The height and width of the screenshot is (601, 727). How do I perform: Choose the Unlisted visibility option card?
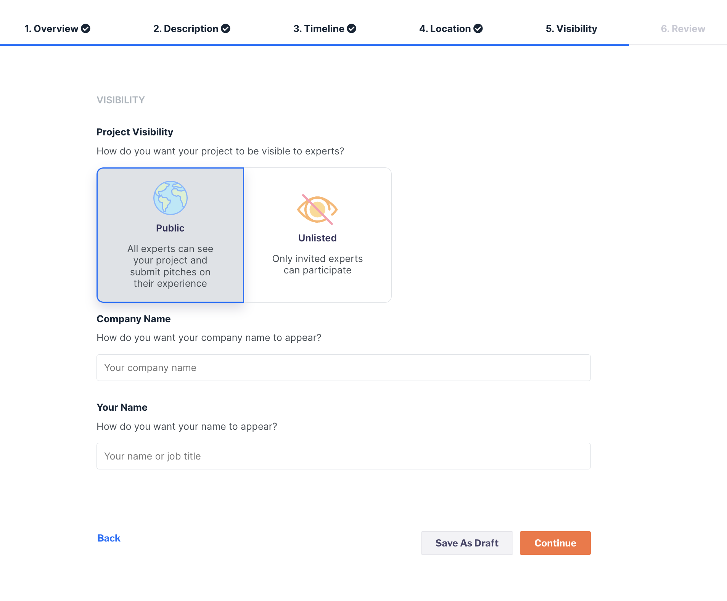click(x=317, y=235)
